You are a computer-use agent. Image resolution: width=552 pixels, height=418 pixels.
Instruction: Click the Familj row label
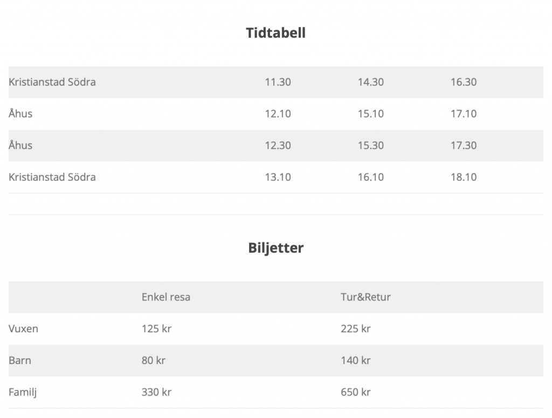(23, 392)
